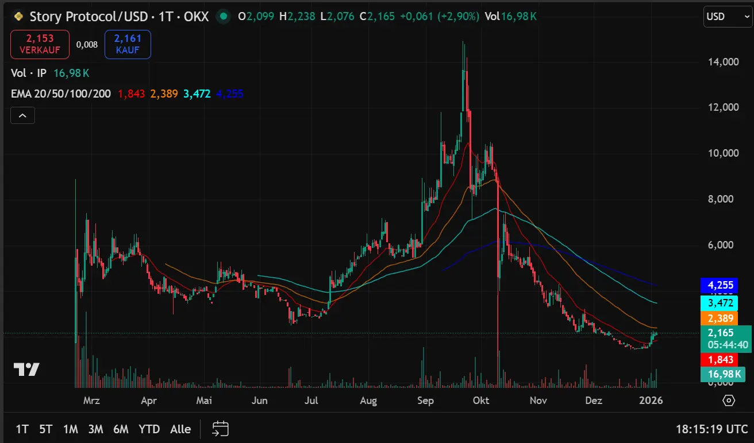This screenshot has width=754, height=443.
Task: Select the 6M timeframe
Action: tap(121, 429)
